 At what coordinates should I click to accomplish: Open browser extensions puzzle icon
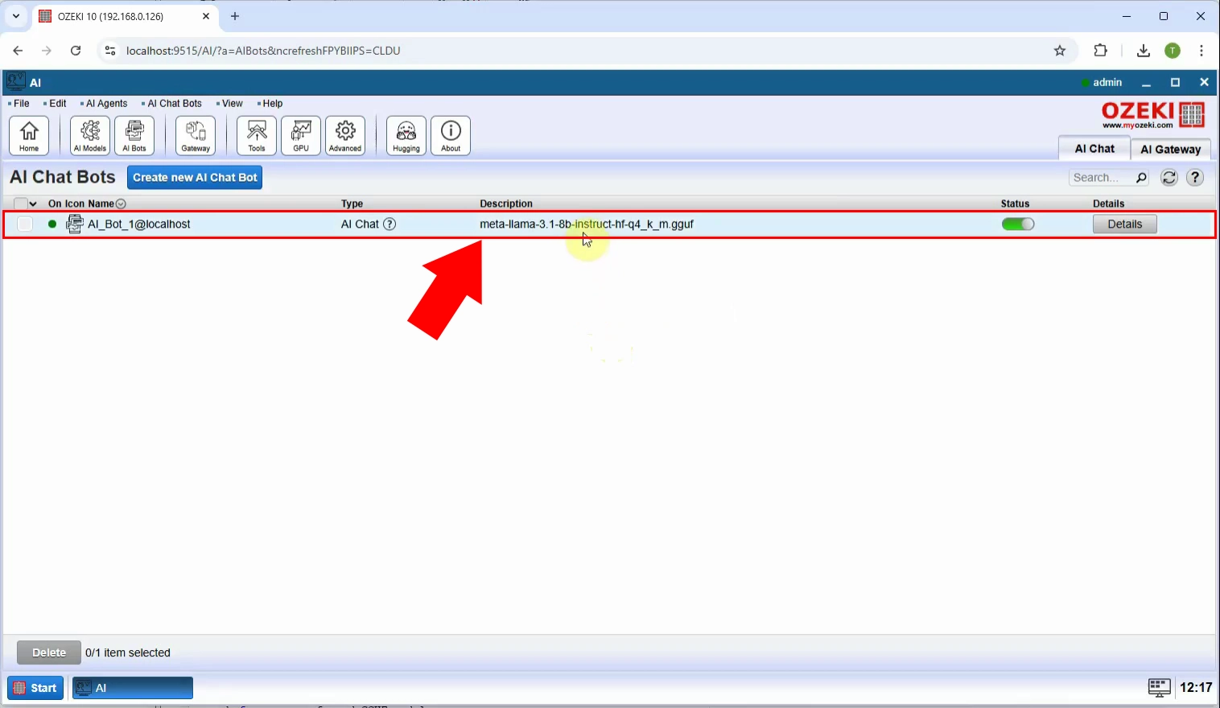coord(1101,51)
